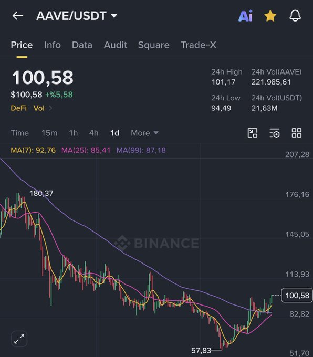313x357 pixels.
Task: Tap the 24h Low value 94,49
Action: point(221,108)
